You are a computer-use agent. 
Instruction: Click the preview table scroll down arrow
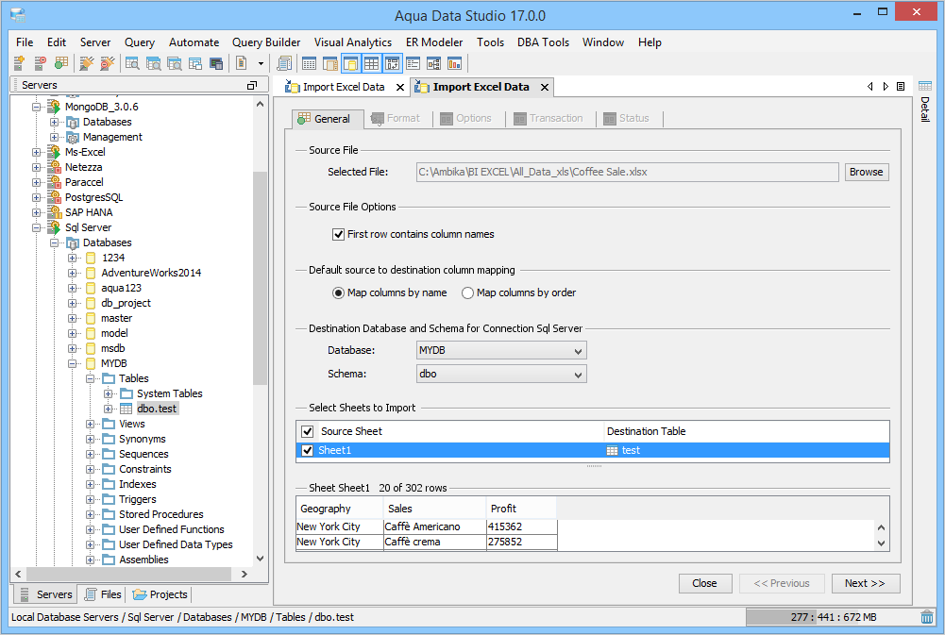tap(881, 543)
